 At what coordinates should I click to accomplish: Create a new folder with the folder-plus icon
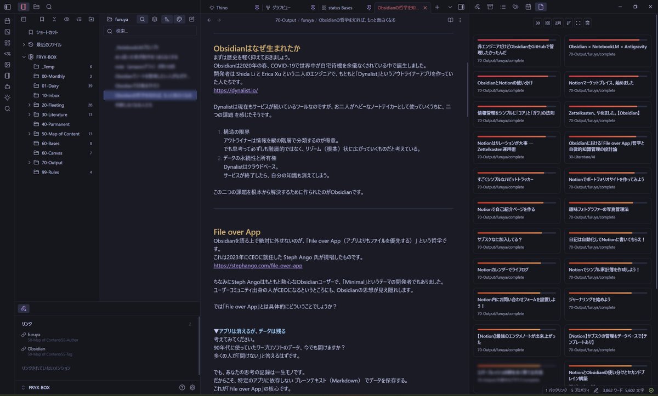point(90,19)
